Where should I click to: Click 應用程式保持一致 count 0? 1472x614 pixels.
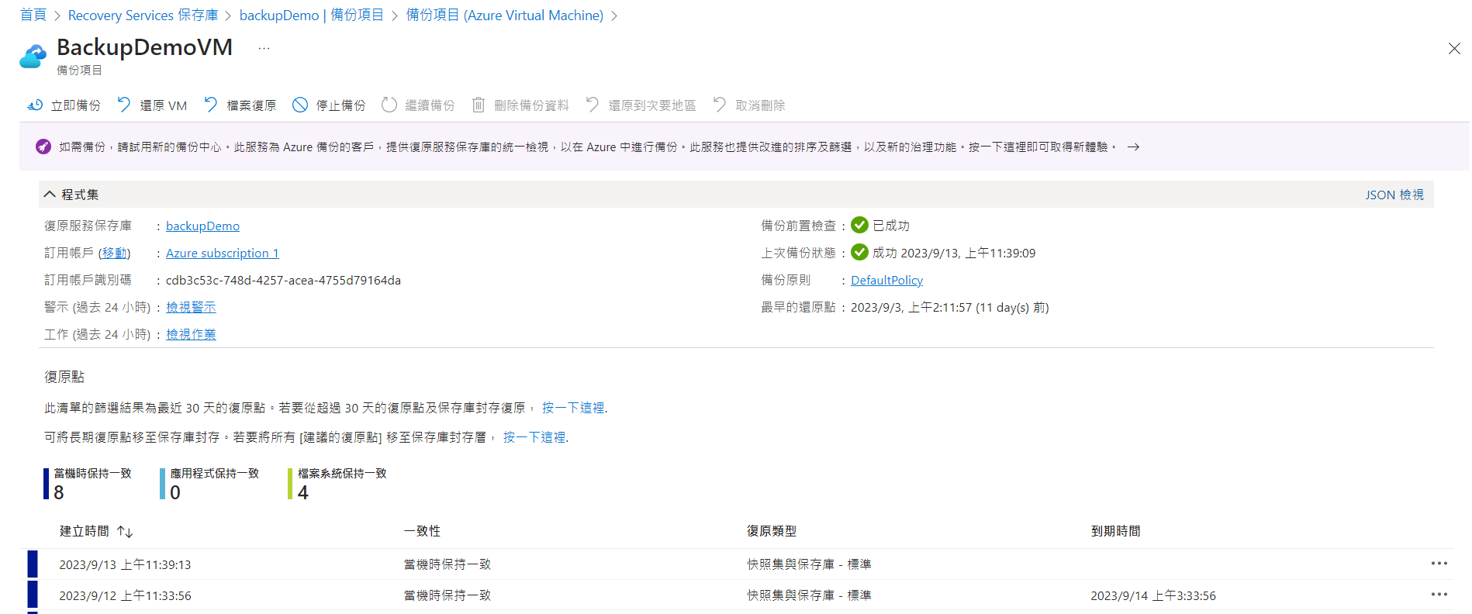coord(175,492)
